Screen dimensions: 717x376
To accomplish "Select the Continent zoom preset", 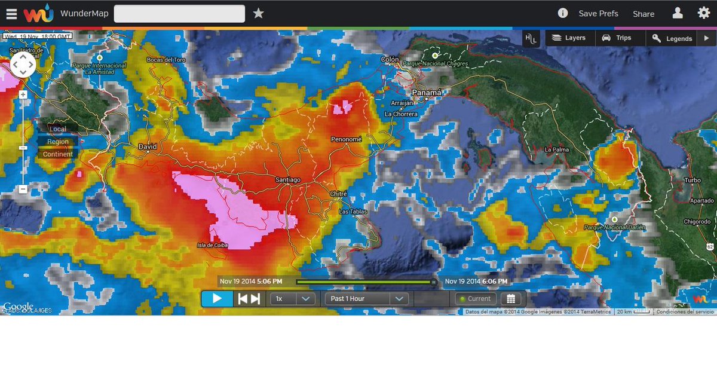I will (57, 154).
